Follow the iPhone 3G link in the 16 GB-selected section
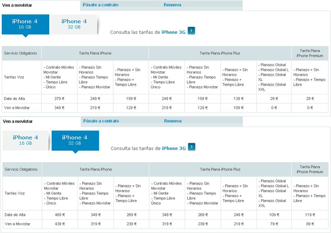This screenshot has height=233, width=331. click(x=174, y=33)
